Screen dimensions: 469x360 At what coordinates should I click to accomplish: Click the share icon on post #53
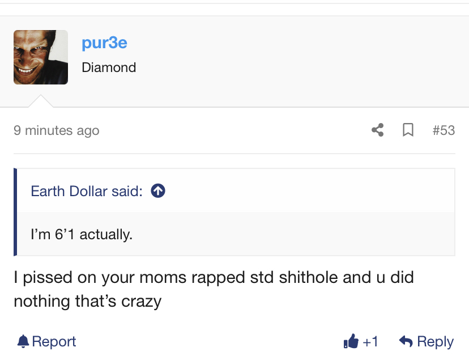377,130
